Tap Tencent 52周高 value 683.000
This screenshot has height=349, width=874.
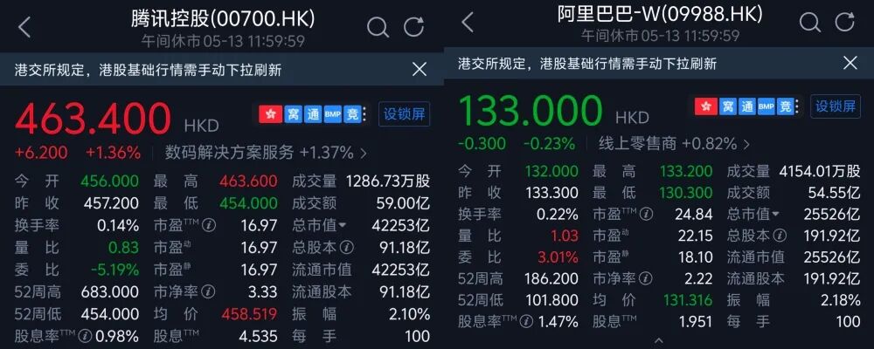110,291
